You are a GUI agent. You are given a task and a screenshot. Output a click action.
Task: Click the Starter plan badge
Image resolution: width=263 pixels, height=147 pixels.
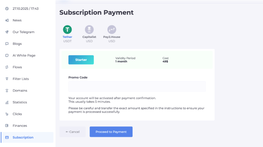coord(81,60)
